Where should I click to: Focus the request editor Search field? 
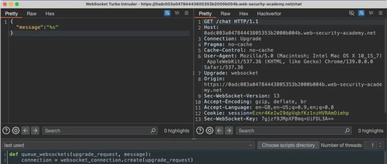pos(294,130)
